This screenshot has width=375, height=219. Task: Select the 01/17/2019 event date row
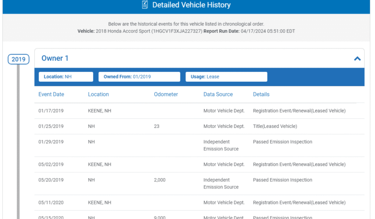(x=51, y=111)
